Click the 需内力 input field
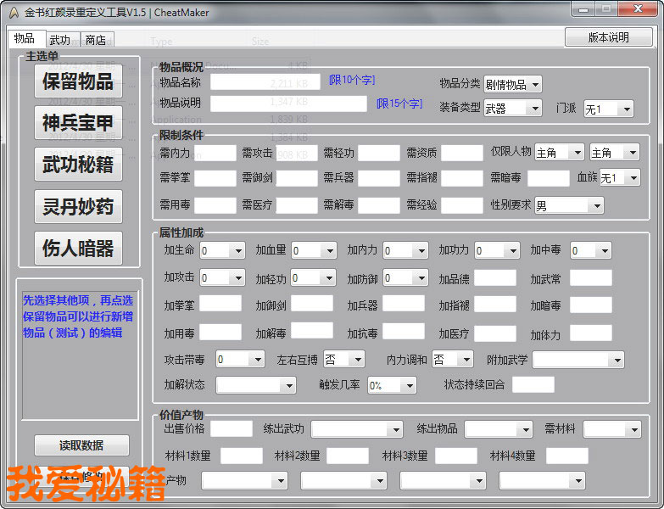 point(215,153)
